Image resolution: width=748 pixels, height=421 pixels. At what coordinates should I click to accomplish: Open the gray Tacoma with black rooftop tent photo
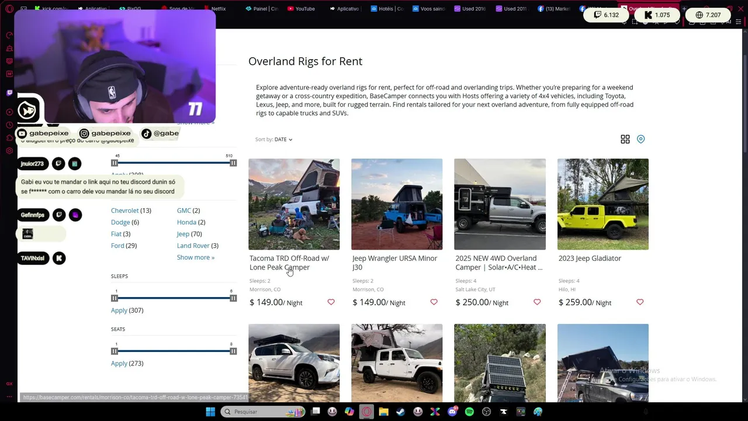603,363
